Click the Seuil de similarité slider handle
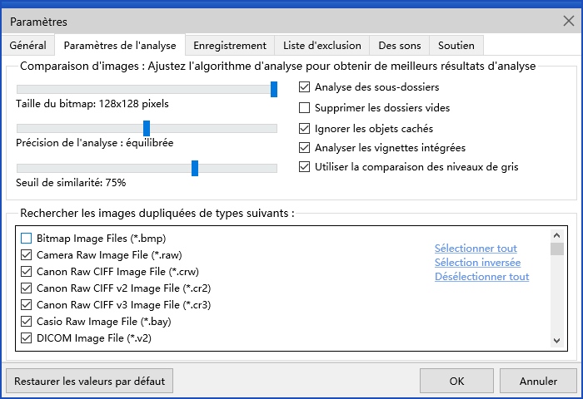583x399 pixels. pyautogui.click(x=195, y=168)
